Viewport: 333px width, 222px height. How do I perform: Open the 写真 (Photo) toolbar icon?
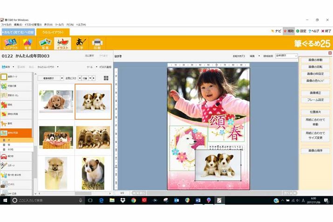pos(45,44)
